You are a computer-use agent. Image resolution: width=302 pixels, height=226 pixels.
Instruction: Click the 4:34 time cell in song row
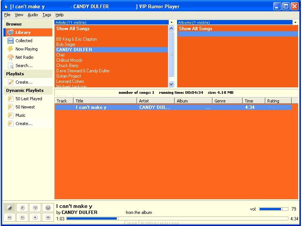pos(250,107)
